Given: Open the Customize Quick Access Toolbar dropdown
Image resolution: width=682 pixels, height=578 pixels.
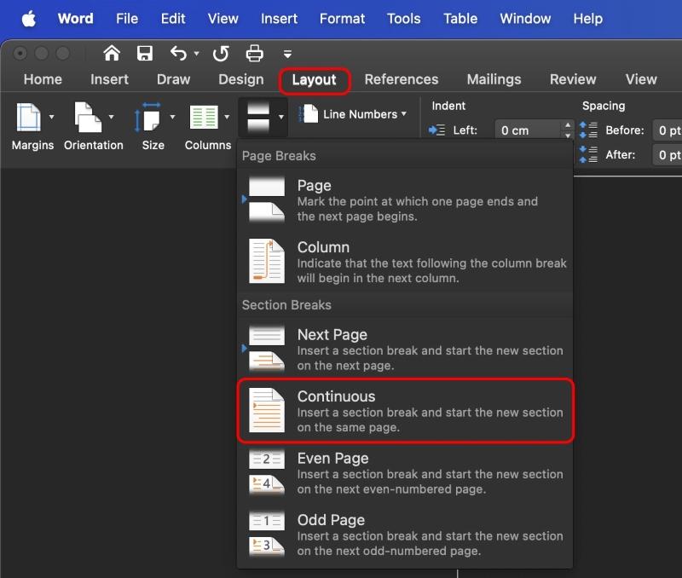Looking at the screenshot, I should click(x=287, y=54).
